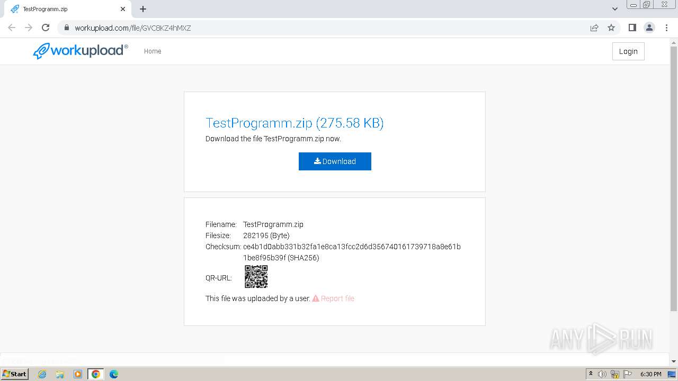Screen dimensions: 678x381
Task: Click the padlock site info icon
Action: pos(67,28)
